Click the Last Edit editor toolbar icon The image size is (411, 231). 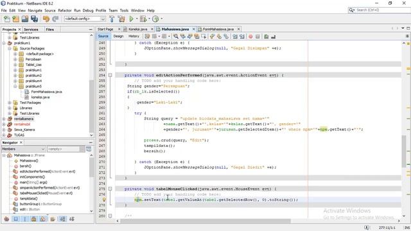point(147,37)
